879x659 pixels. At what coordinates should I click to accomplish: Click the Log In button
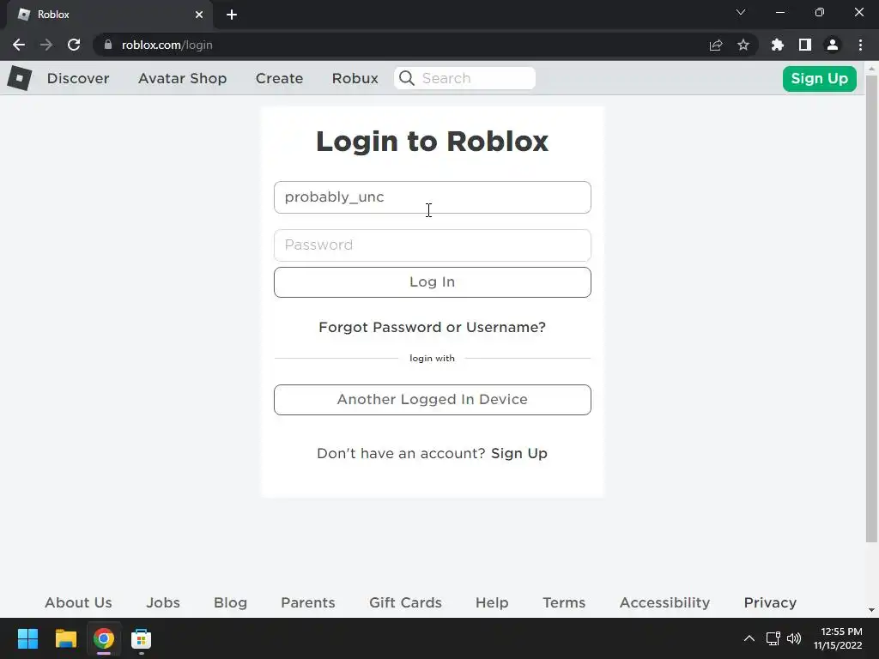pos(433,281)
